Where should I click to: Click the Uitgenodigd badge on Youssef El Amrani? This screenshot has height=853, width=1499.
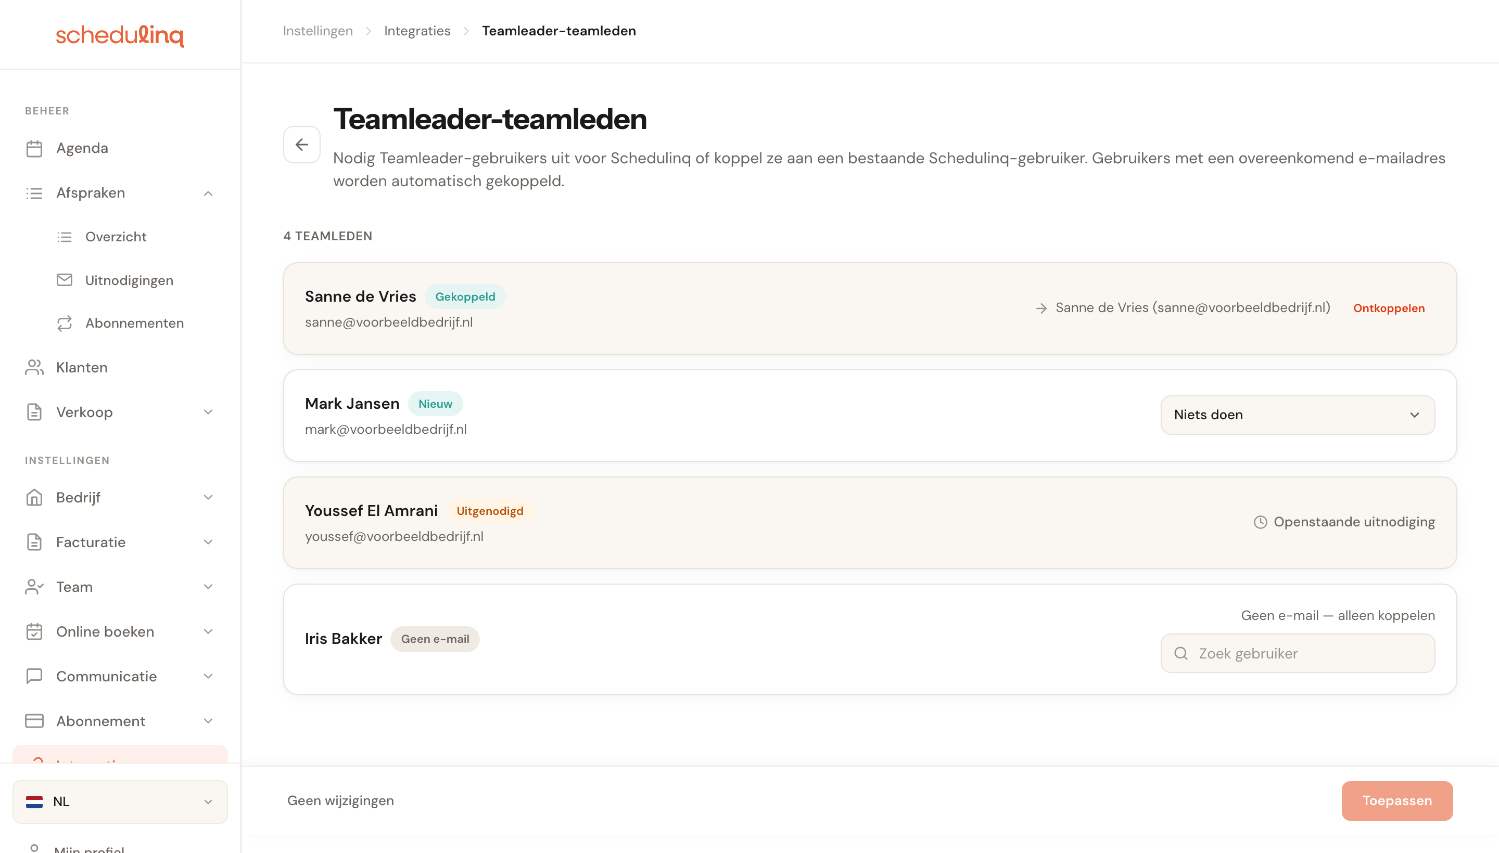[x=489, y=511]
